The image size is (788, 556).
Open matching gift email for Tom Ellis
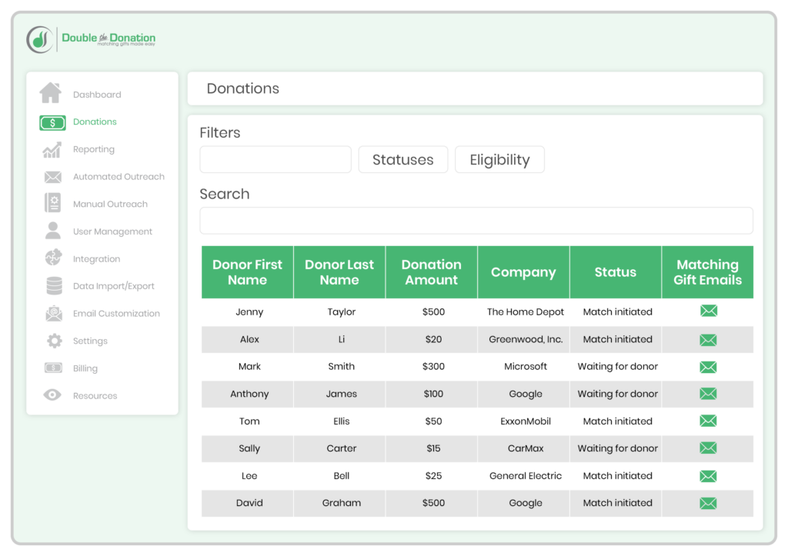click(x=708, y=421)
